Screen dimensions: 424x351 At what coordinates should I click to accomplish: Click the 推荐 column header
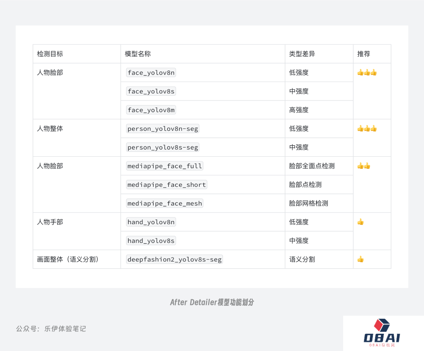364,54
